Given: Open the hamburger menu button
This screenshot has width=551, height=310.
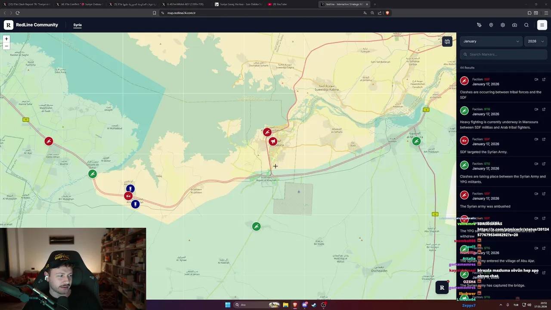Looking at the screenshot, I should 542,25.
